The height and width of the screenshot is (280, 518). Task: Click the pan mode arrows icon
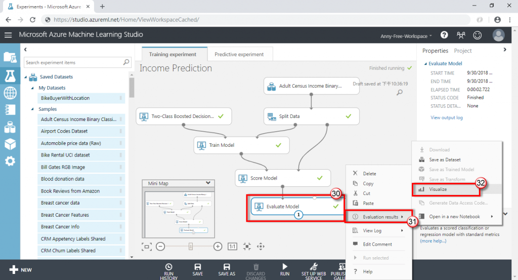point(261,247)
